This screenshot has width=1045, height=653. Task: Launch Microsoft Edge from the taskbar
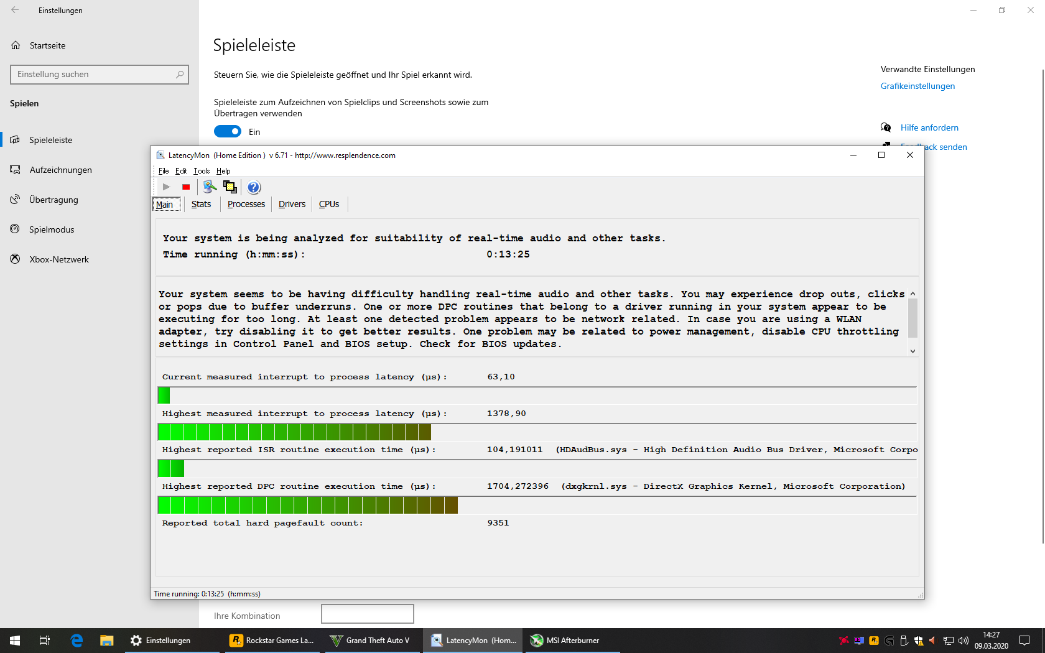point(77,641)
